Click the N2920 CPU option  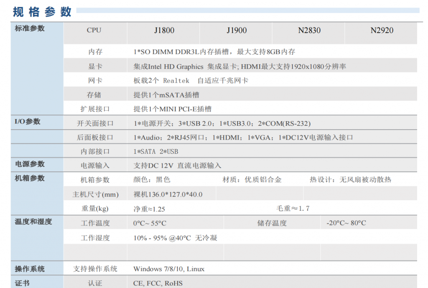(382, 31)
